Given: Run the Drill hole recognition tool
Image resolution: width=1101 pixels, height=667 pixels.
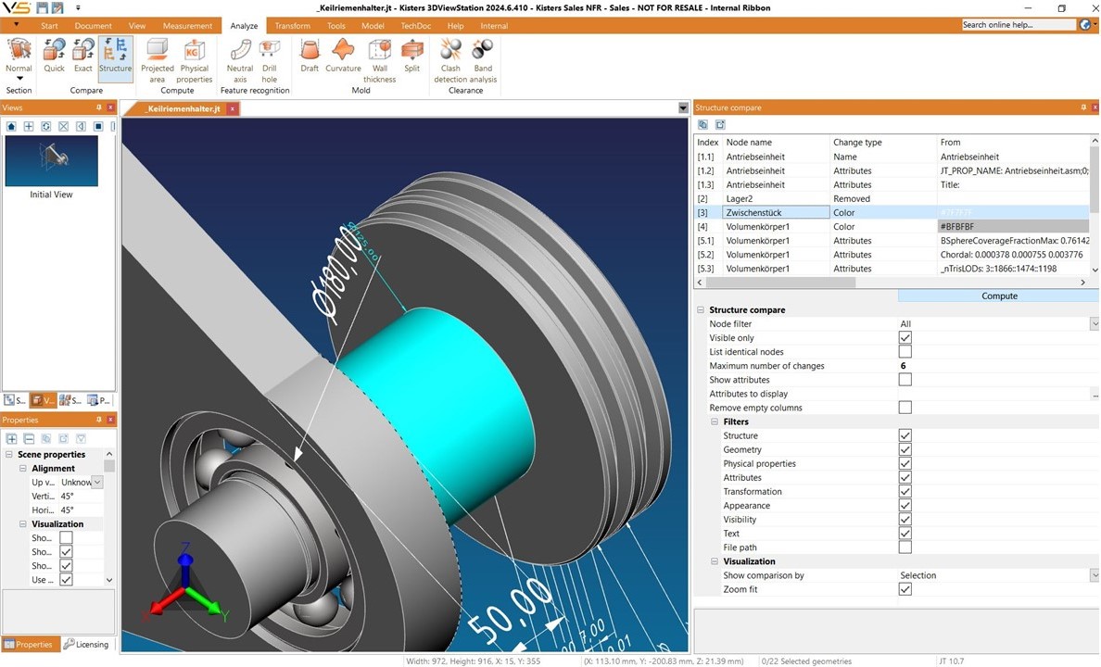Looking at the screenshot, I should [x=269, y=57].
